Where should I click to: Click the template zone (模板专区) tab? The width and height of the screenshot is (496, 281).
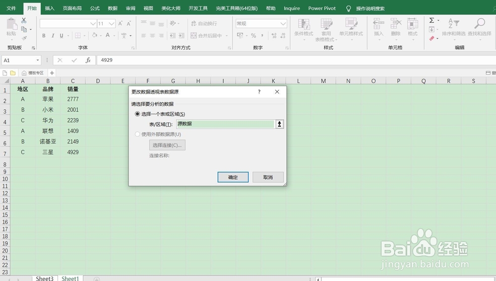[33, 73]
